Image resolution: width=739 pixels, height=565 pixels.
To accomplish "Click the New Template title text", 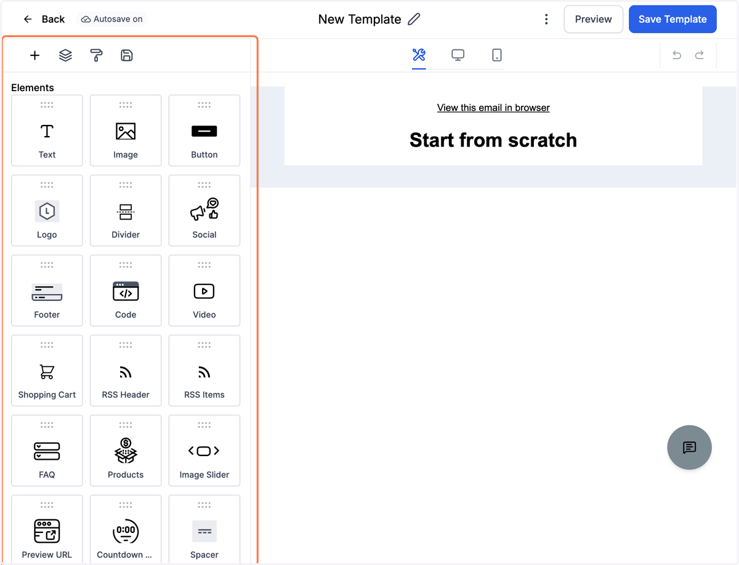I will (x=360, y=19).
